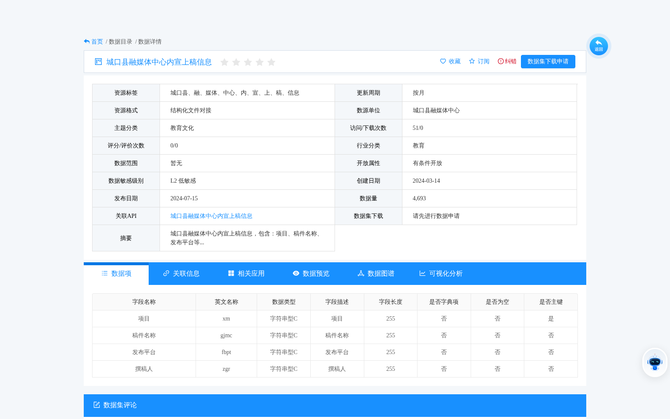Click the 英文名称 column header

click(227, 302)
